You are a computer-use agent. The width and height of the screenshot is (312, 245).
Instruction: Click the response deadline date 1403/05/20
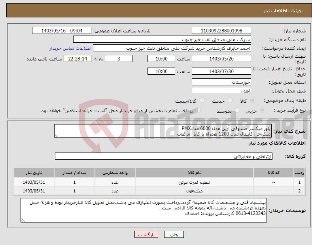[221, 58]
